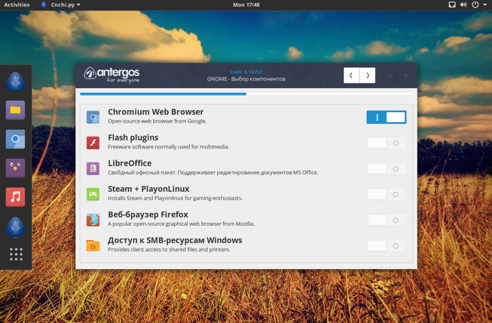The height and width of the screenshot is (323, 492).
Task: Click the Mon 17:48 clock menu
Action: pos(246,5)
